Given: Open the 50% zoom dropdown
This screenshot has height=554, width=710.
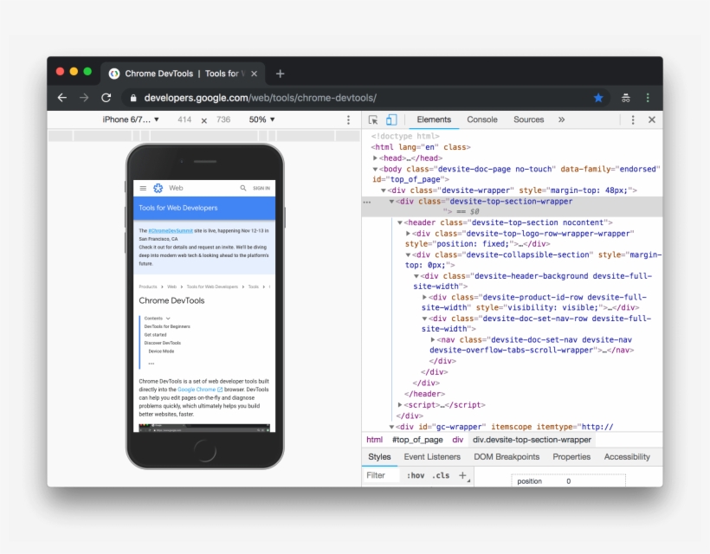Looking at the screenshot, I should coord(261,120).
